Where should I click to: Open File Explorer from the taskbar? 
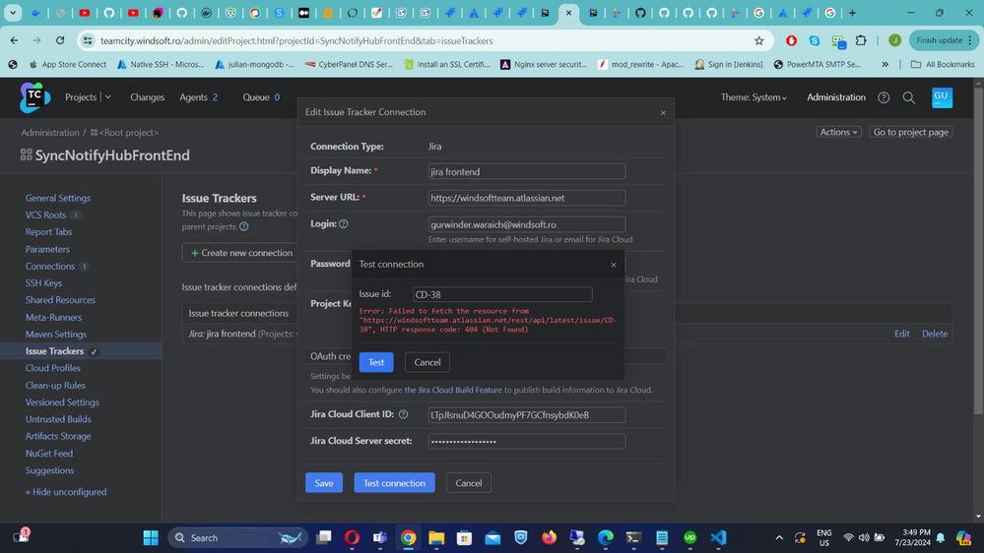[436, 537]
